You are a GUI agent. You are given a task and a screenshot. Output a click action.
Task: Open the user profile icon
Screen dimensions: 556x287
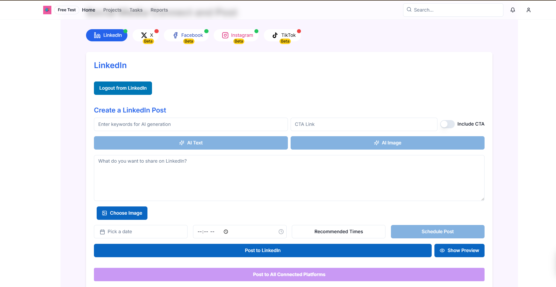click(529, 10)
